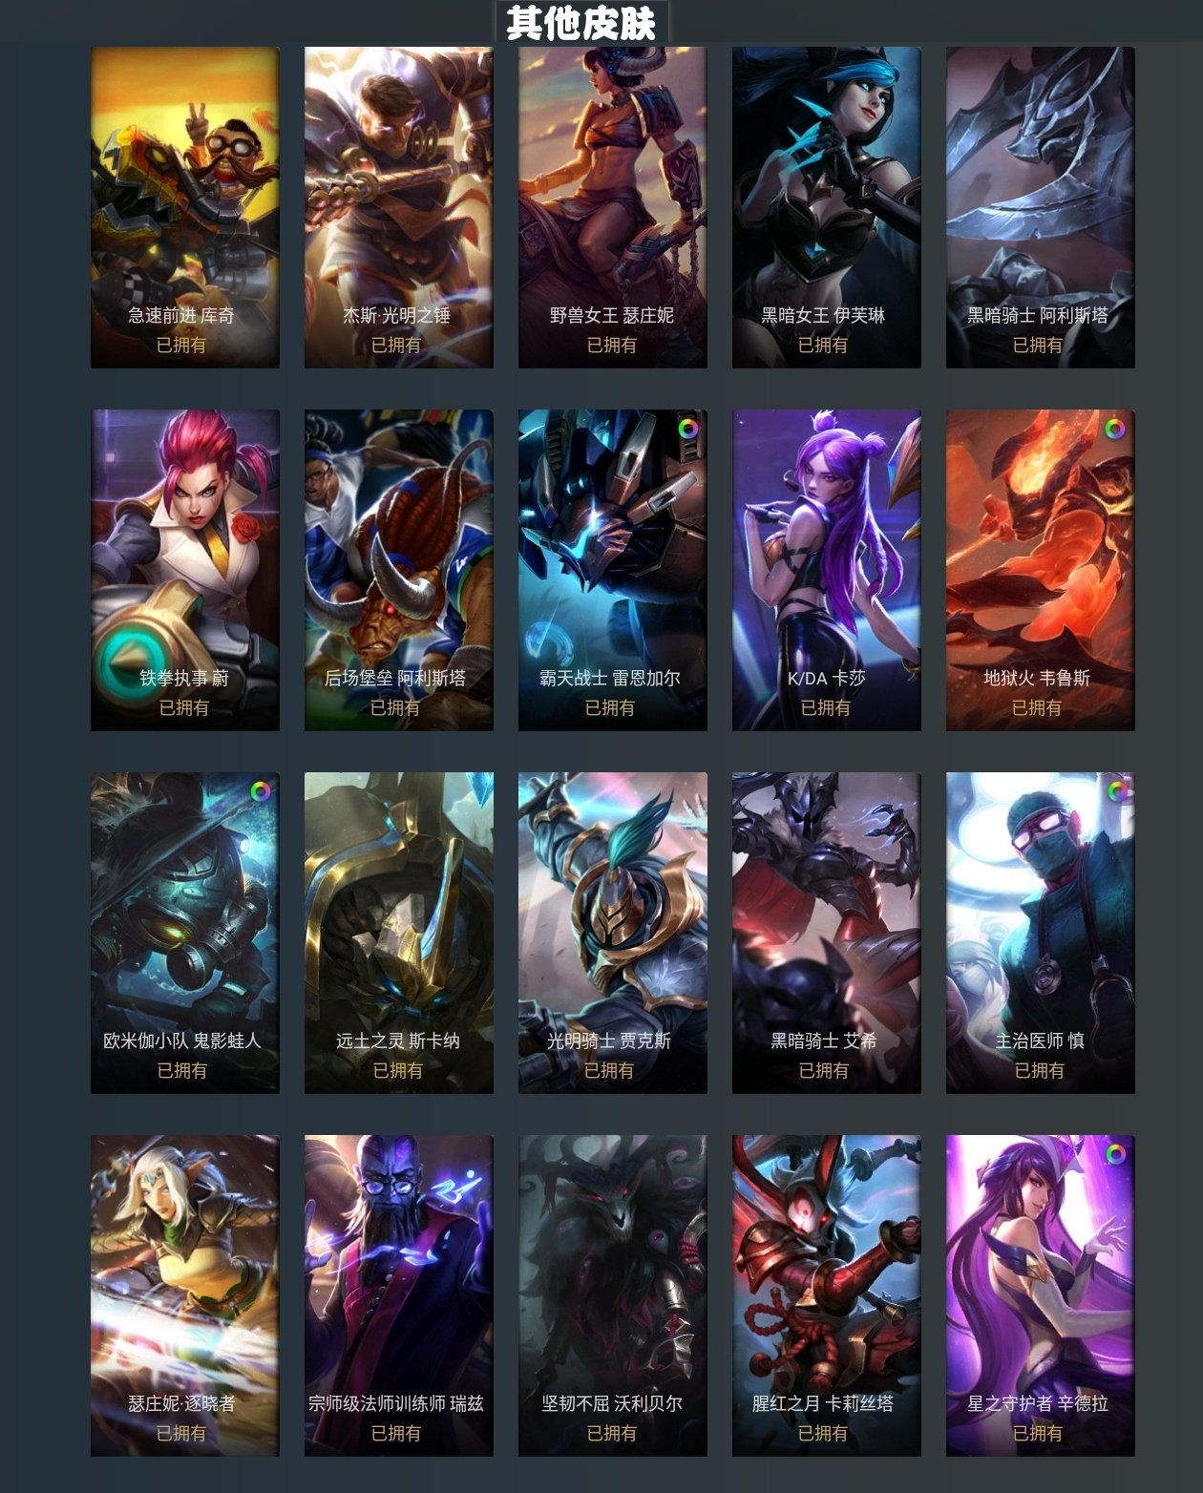Viewport: 1203px width, 1493px height.
Task: Select the 光明骑士 贾克斯 skin card
Action: pos(613,933)
